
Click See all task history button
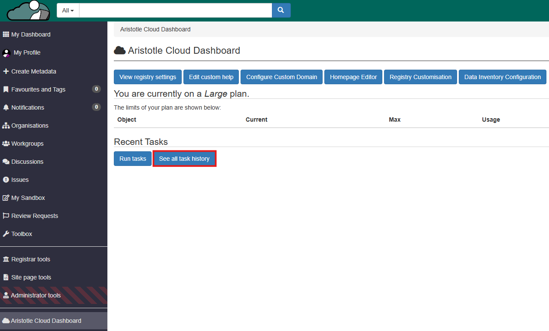(184, 159)
